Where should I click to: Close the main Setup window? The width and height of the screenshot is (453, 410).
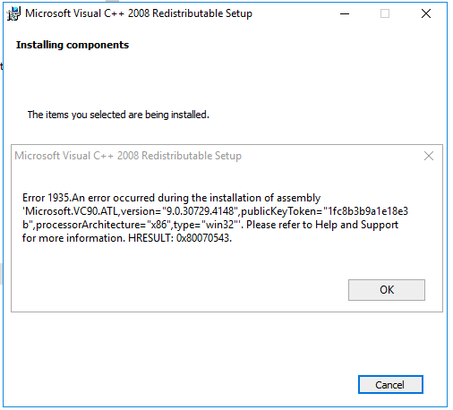pyautogui.click(x=426, y=13)
